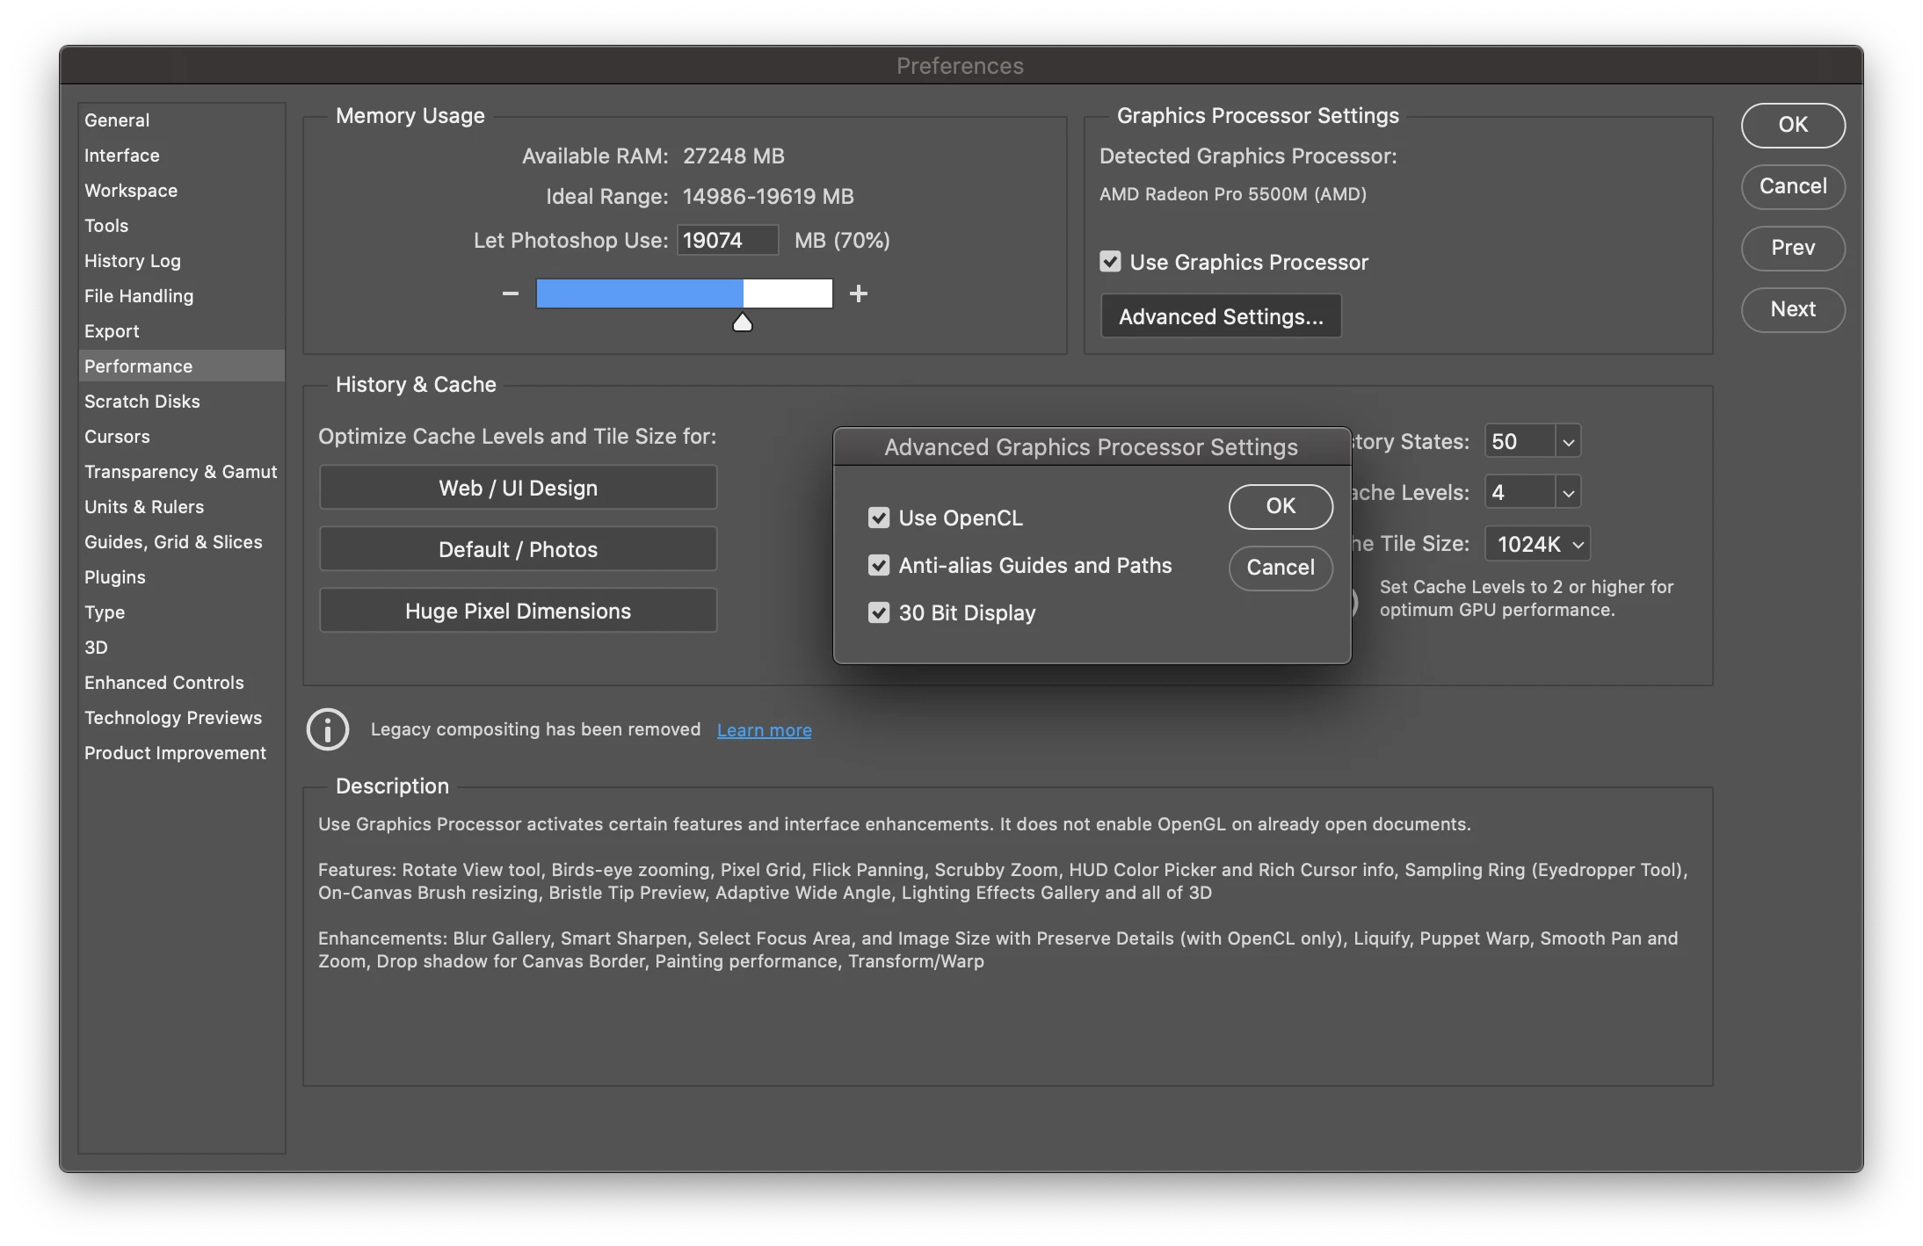Toggle the 30 Bit Display checkbox
The height and width of the screenshot is (1246, 1923).
[879, 613]
